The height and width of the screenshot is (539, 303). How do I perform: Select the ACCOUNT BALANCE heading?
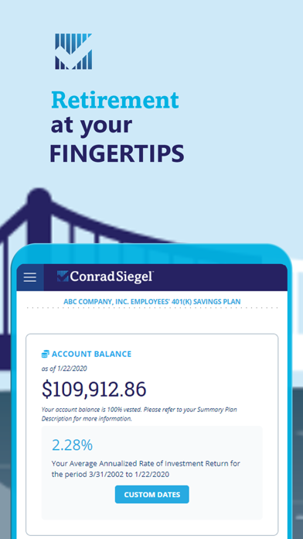[x=91, y=354]
